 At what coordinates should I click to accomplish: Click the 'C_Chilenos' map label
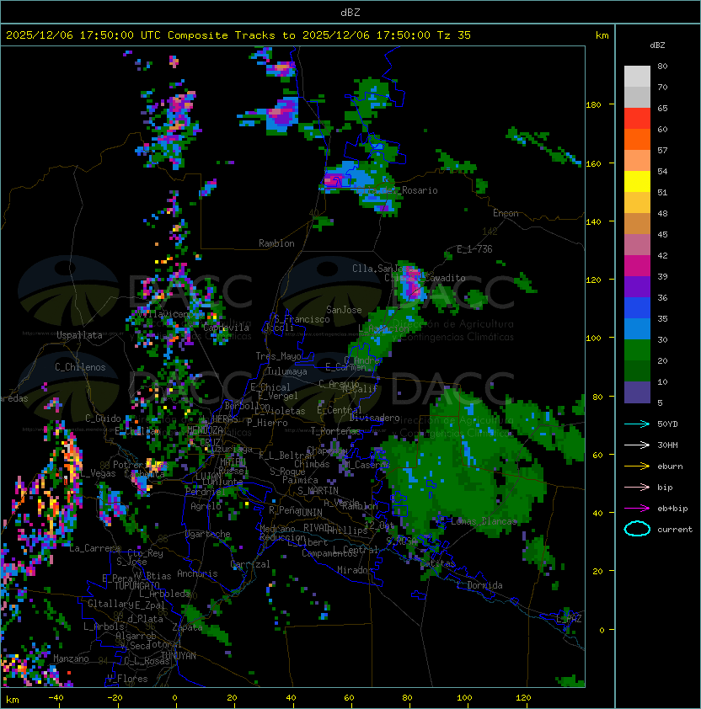pos(80,367)
